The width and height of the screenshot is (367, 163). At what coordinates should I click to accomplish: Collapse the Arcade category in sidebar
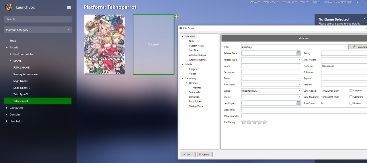pos(7,47)
